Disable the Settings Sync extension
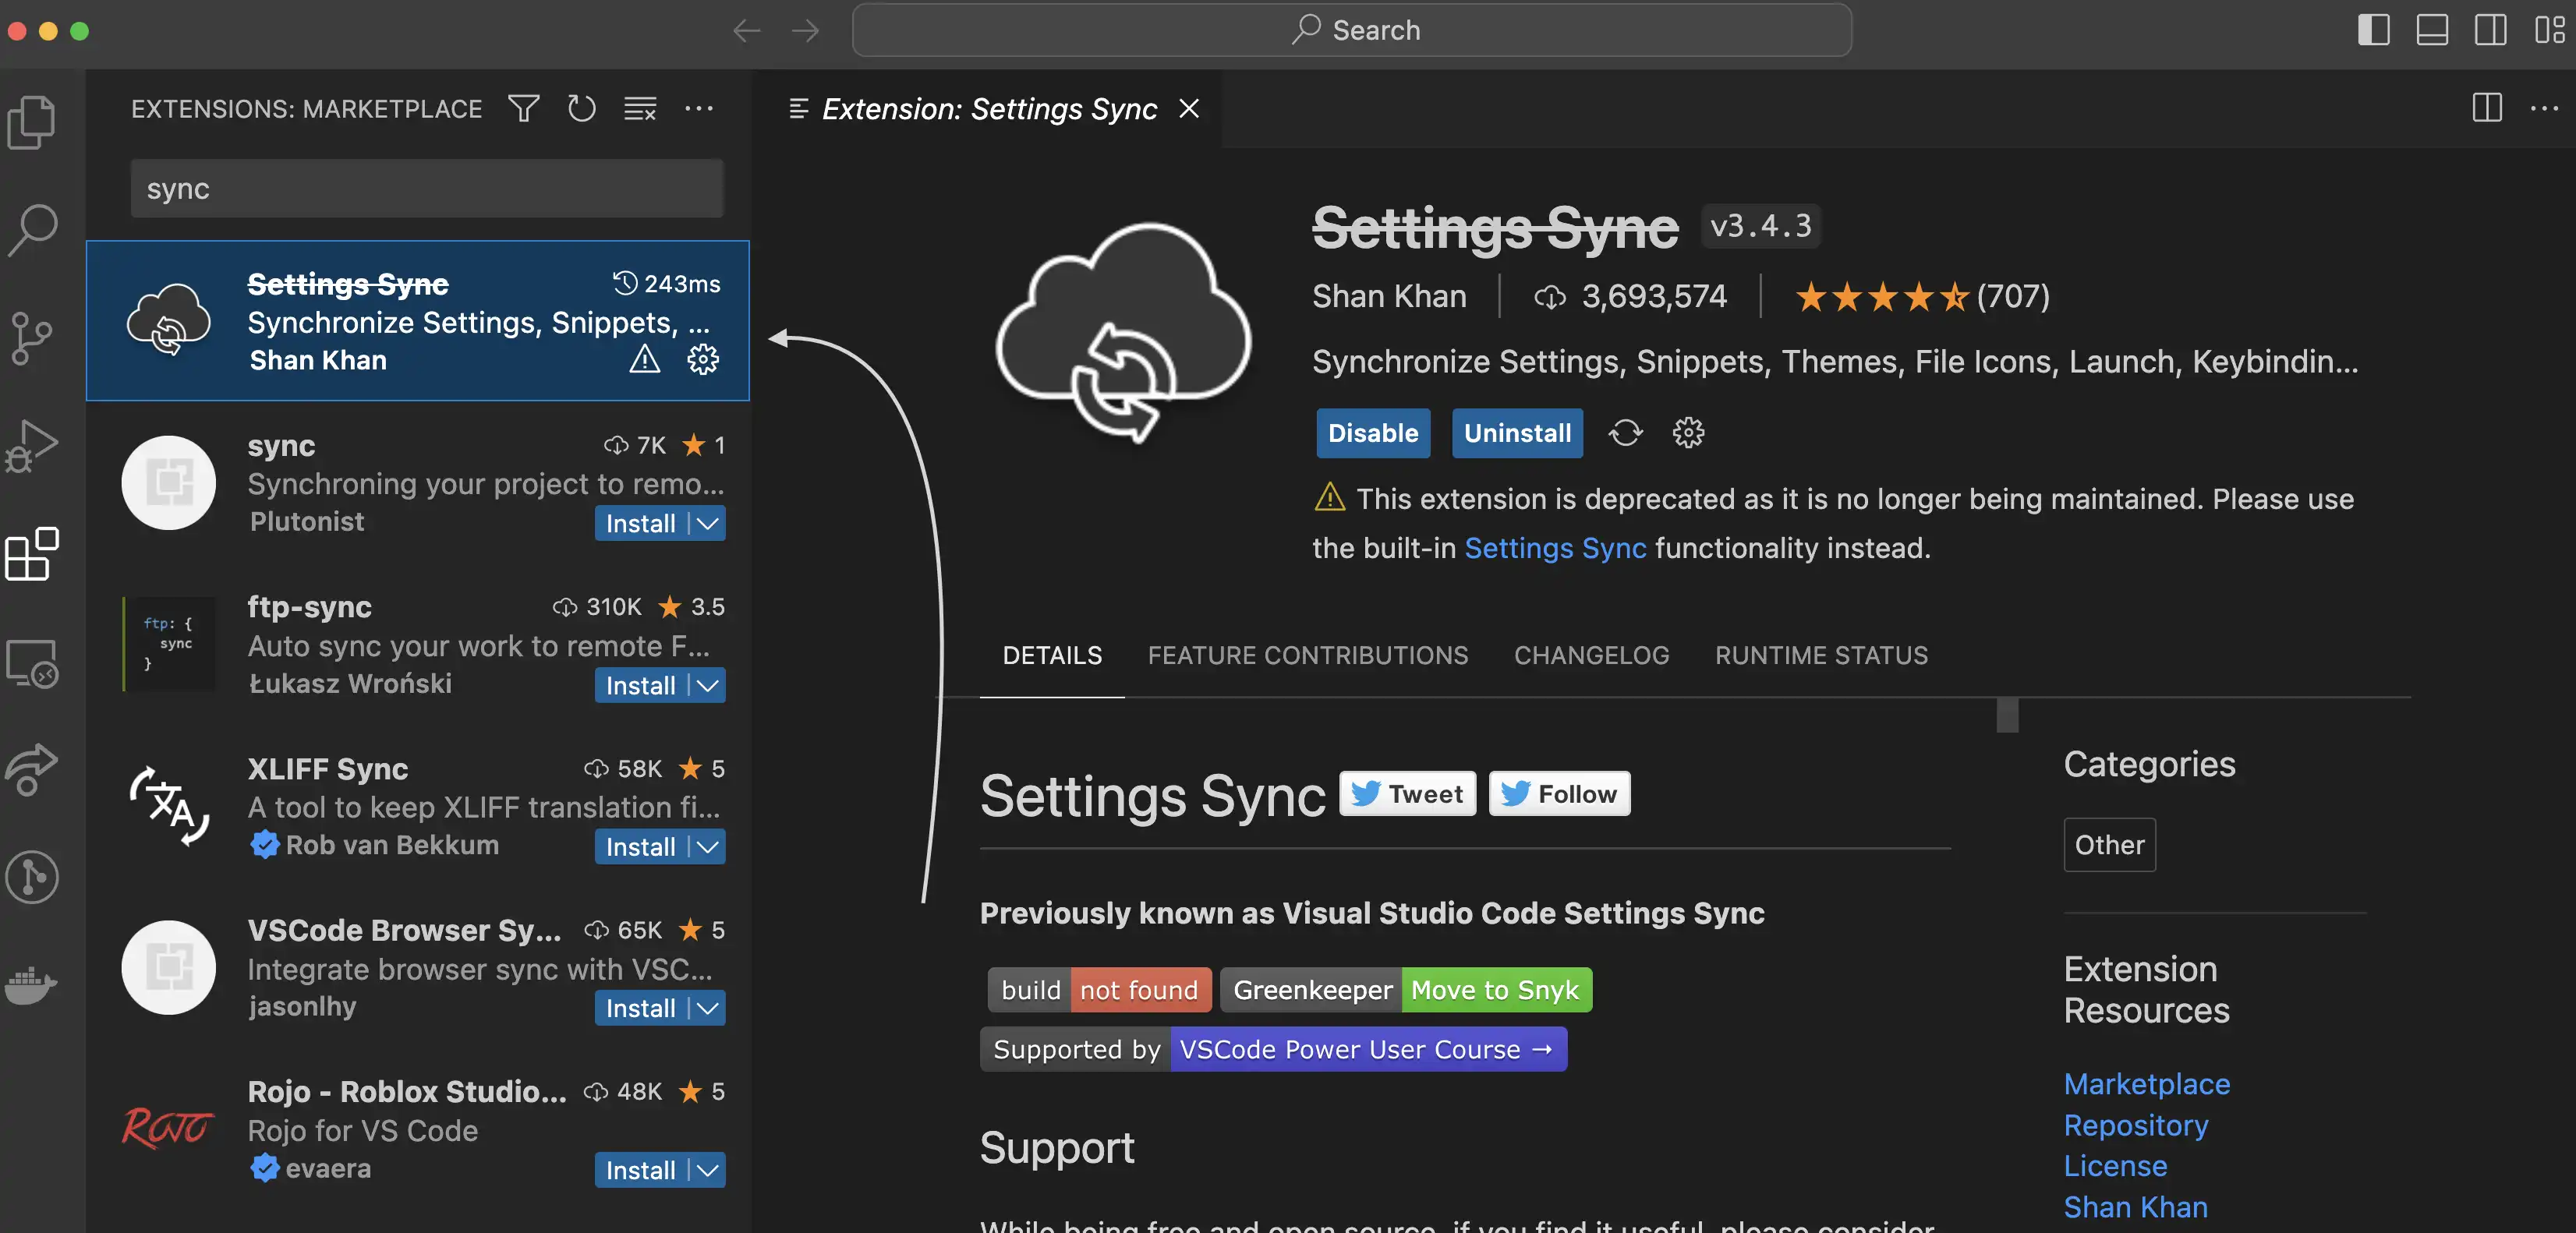This screenshot has width=2576, height=1233. click(x=1373, y=433)
